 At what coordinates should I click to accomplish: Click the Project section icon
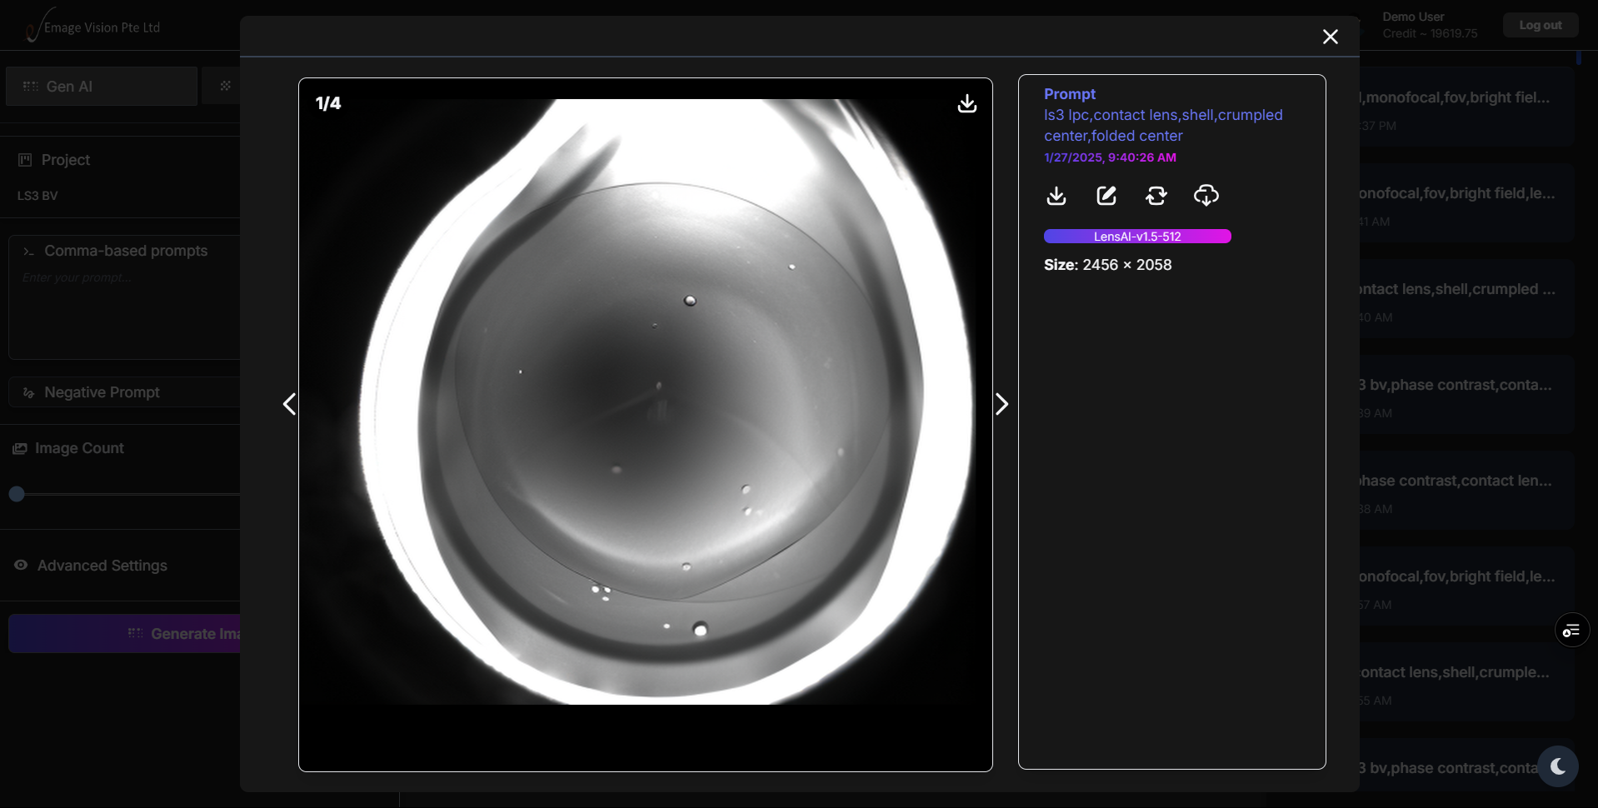coord(25,160)
